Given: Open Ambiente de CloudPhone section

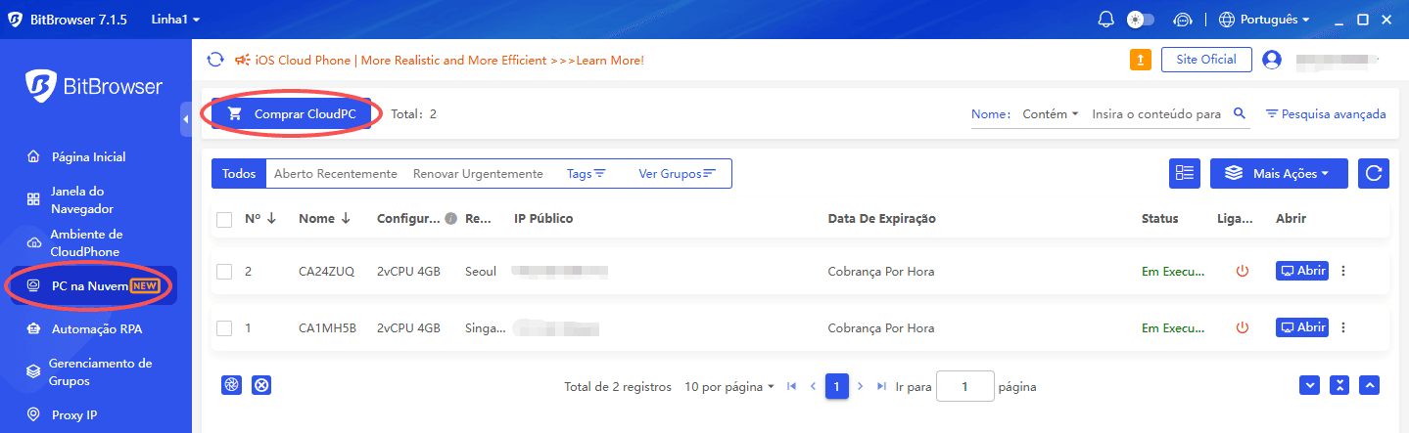Looking at the screenshot, I should pos(86,242).
